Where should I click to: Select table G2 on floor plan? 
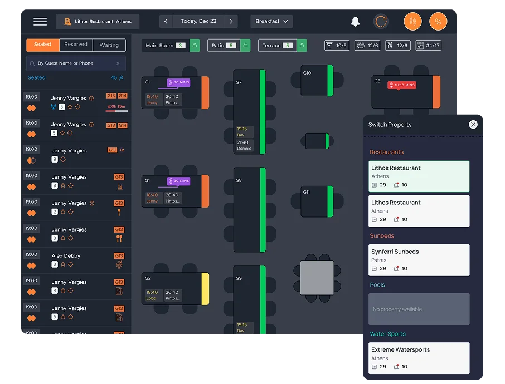(x=175, y=288)
